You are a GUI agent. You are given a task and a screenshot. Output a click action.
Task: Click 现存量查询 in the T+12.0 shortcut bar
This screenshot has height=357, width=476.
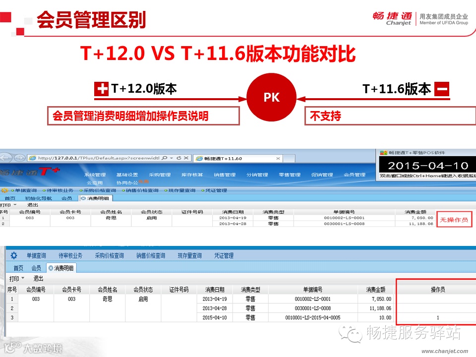pyautogui.click(x=190, y=256)
